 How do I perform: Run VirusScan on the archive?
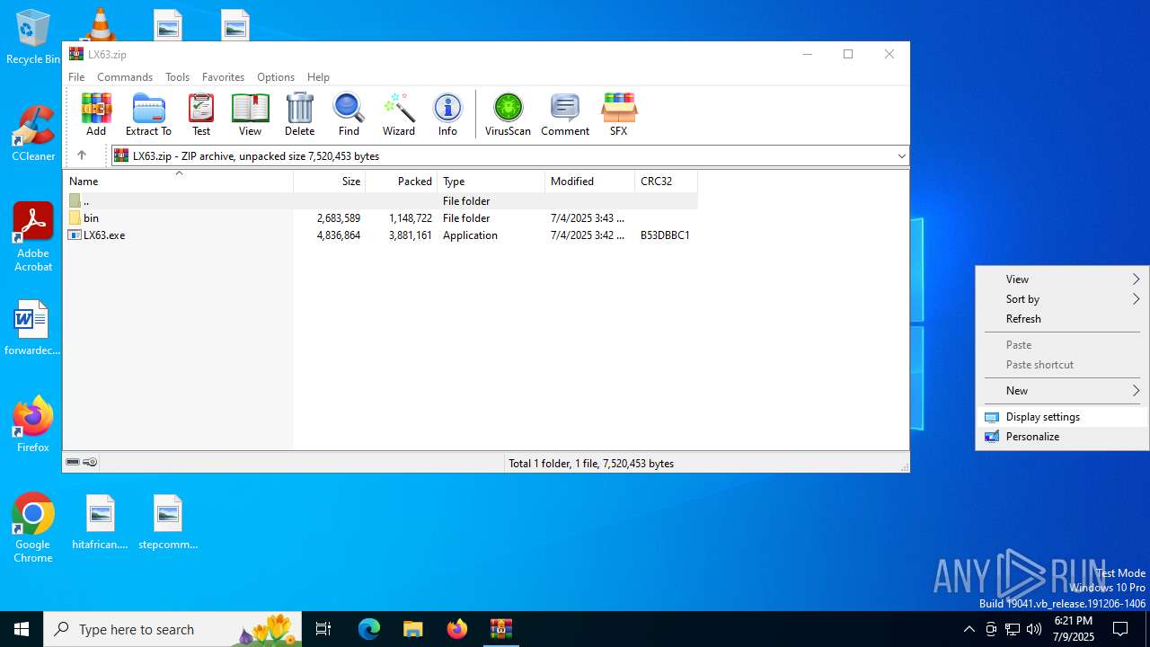508,114
